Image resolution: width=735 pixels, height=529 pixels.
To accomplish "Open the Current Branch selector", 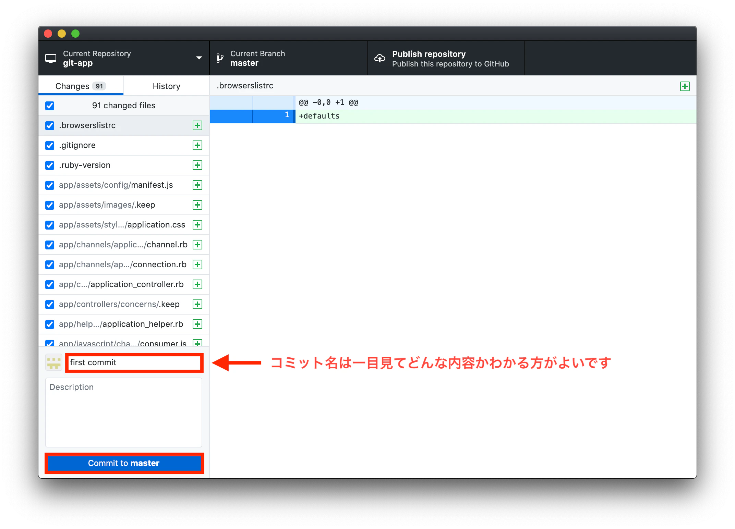I will pyautogui.click(x=288, y=58).
